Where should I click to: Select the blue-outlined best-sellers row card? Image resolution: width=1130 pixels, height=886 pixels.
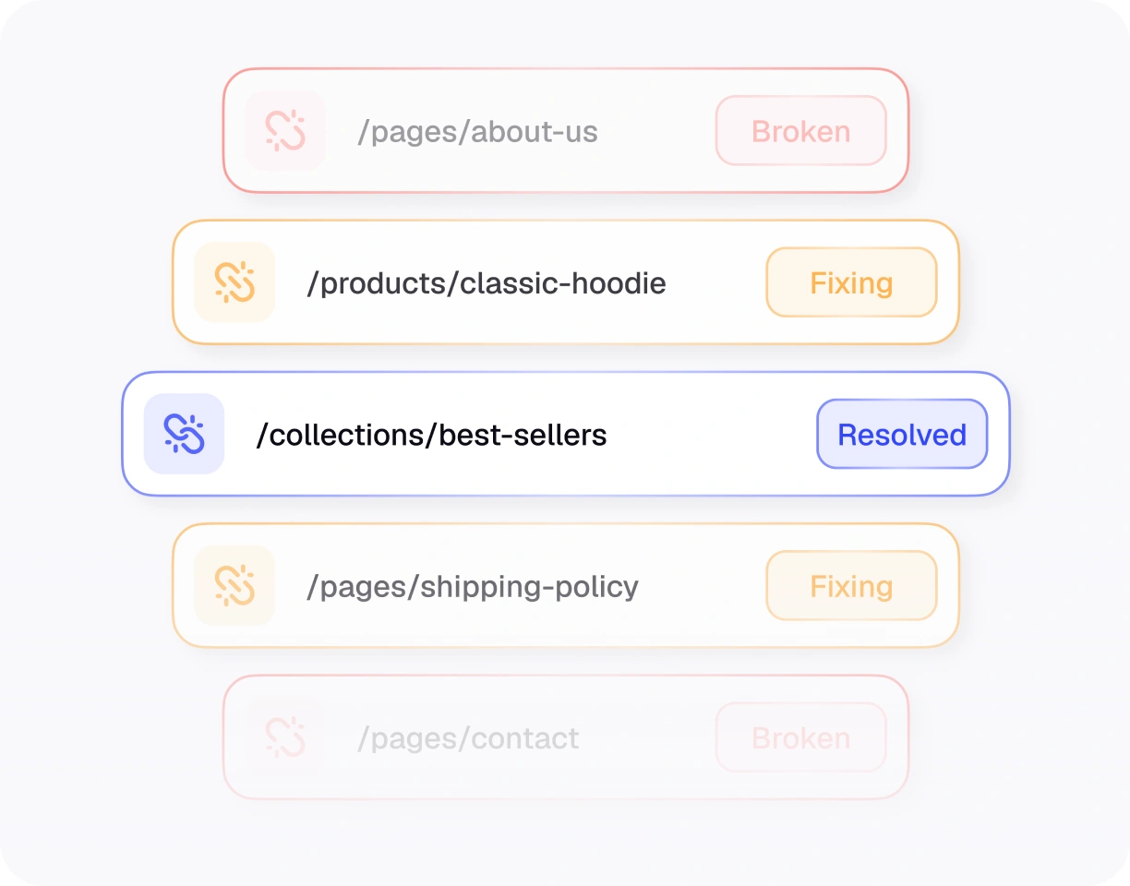pyautogui.click(x=566, y=434)
